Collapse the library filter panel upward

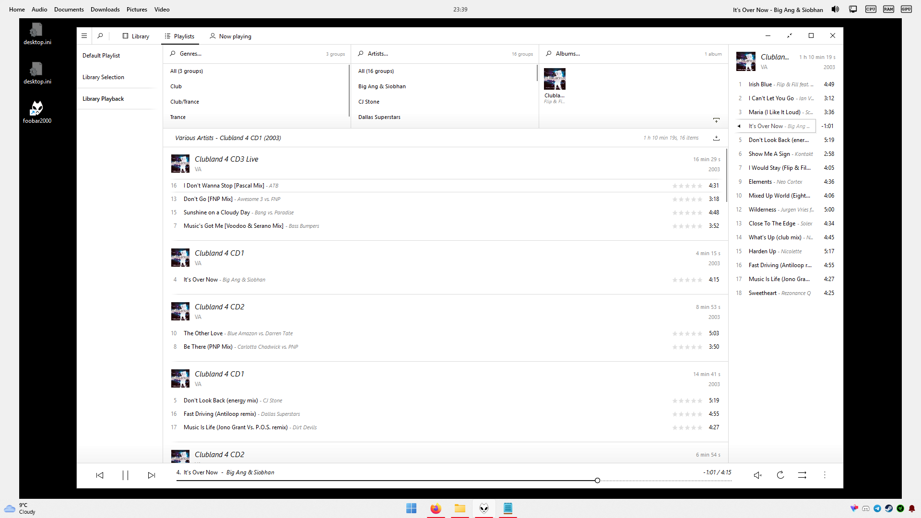click(x=716, y=120)
